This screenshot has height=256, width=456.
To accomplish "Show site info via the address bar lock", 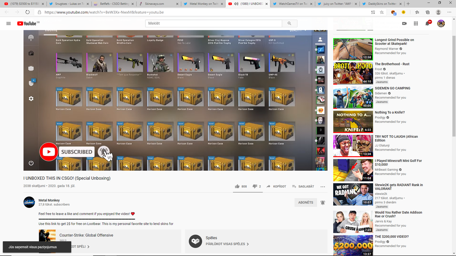I will point(40,12).
